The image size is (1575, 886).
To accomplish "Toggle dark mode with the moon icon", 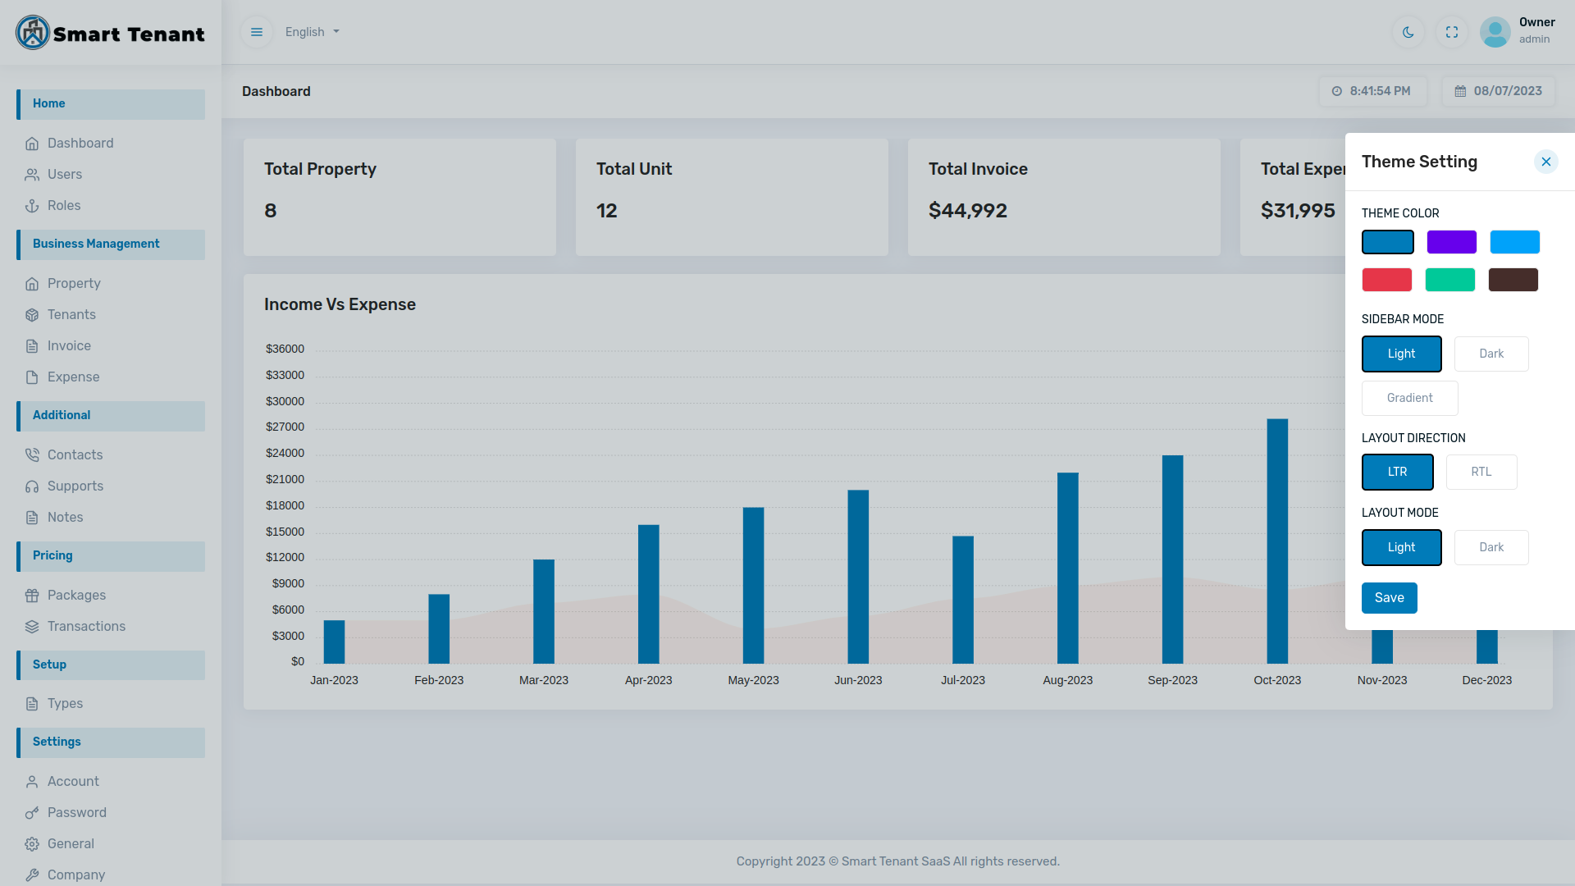I will click(x=1408, y=32).
